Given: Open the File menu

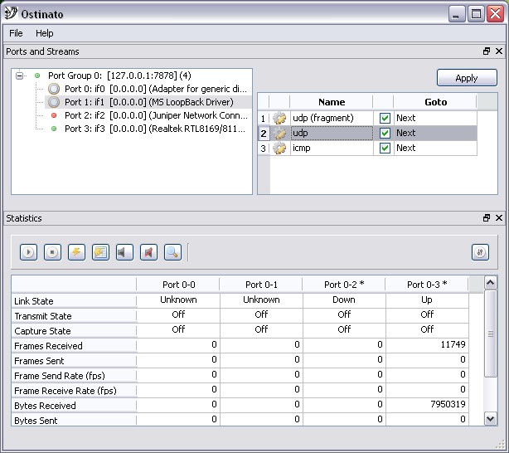Looking at the screenshot, I should click(x=16, y=33).
